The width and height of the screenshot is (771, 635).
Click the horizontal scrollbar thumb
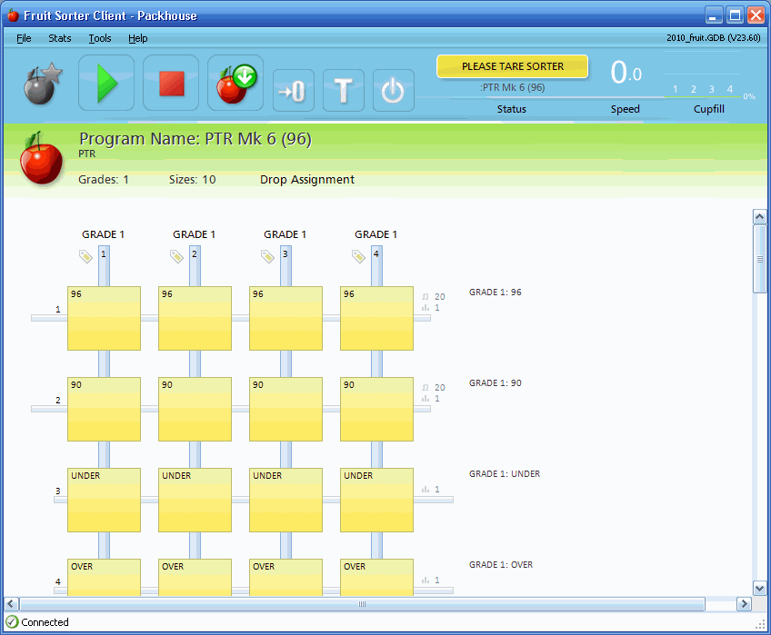click(363, 604)
